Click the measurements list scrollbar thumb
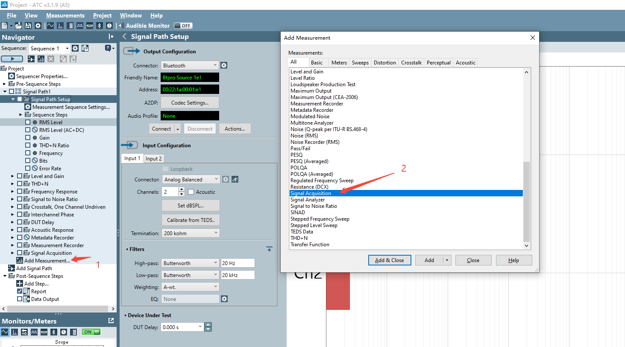Viewport: 625px width, 347px height. click(526, 201)
